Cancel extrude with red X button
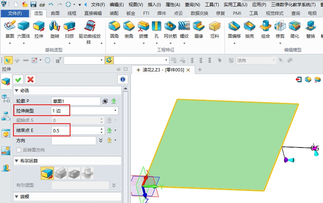This screenshot has height=203, width=323. 31,79
